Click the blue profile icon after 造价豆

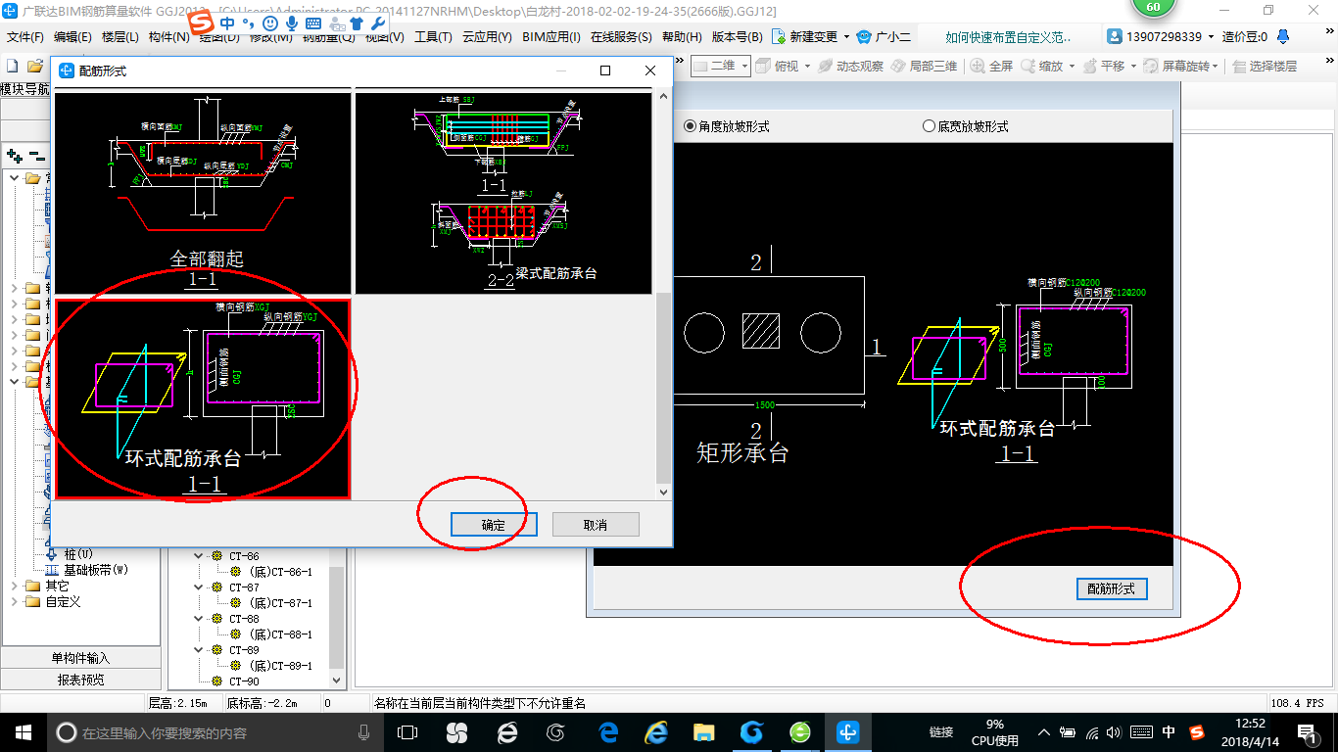1282,36
